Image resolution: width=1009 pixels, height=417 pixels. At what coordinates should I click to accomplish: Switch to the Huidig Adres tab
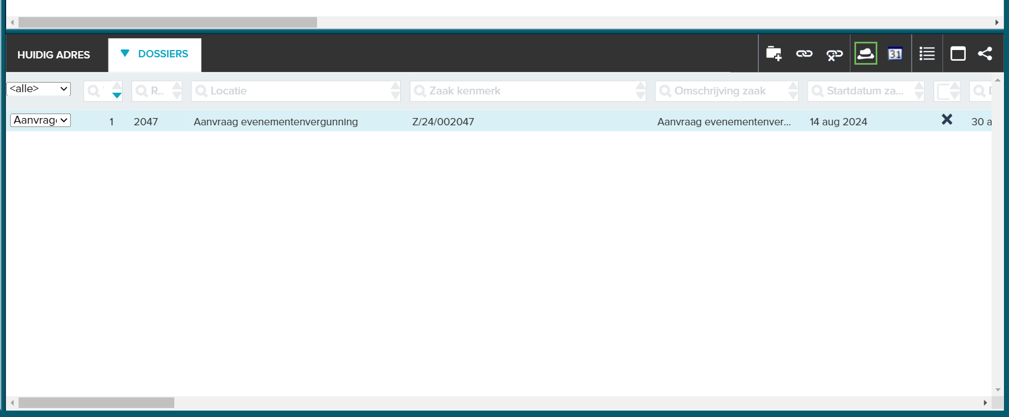click(x=54, y=55)
